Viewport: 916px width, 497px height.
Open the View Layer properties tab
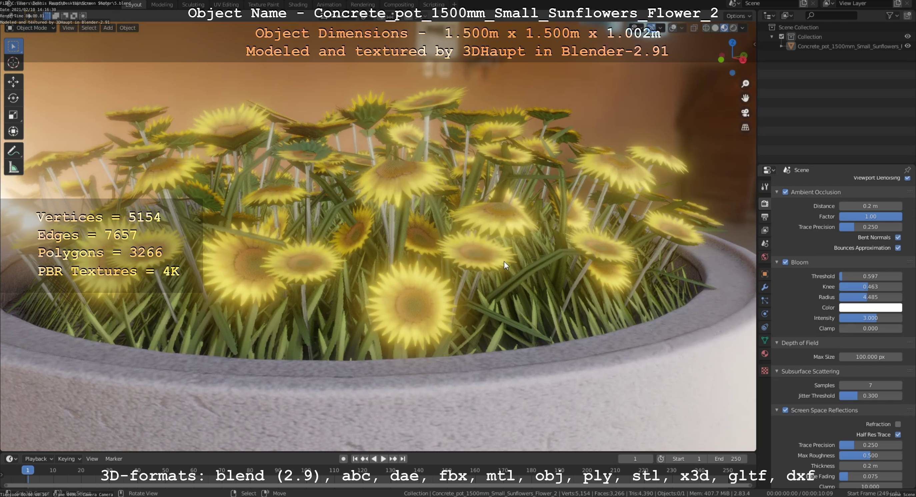[x=765, y=230]
